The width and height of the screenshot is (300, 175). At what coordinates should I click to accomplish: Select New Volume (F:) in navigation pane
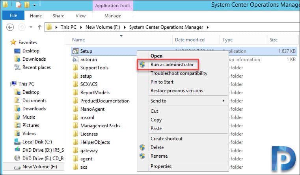(x=39, y=167)
